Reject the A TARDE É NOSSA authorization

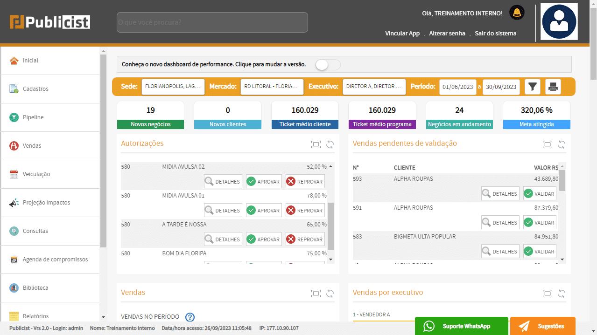pos(305,239)
